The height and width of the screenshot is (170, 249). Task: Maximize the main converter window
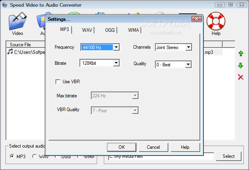point(231,5)
